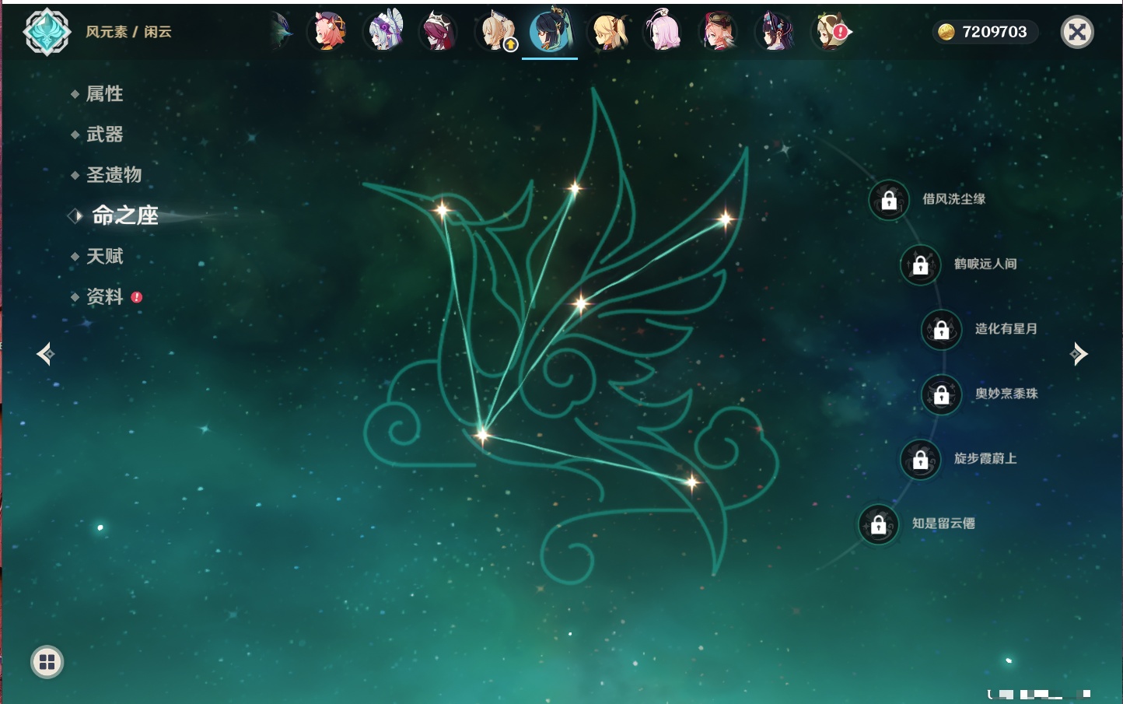Viewport: 1123px width, 704px height.
Task: Click the 风元素 / 闲云 title text
Action: [128, 32]
